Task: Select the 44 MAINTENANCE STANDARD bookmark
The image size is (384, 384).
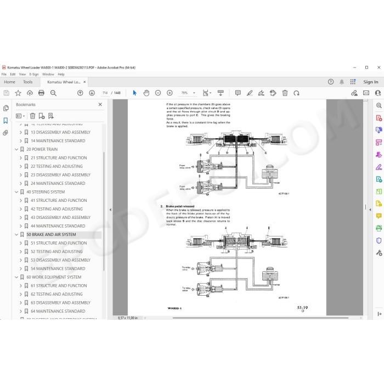Action: (x=58, y=226)
